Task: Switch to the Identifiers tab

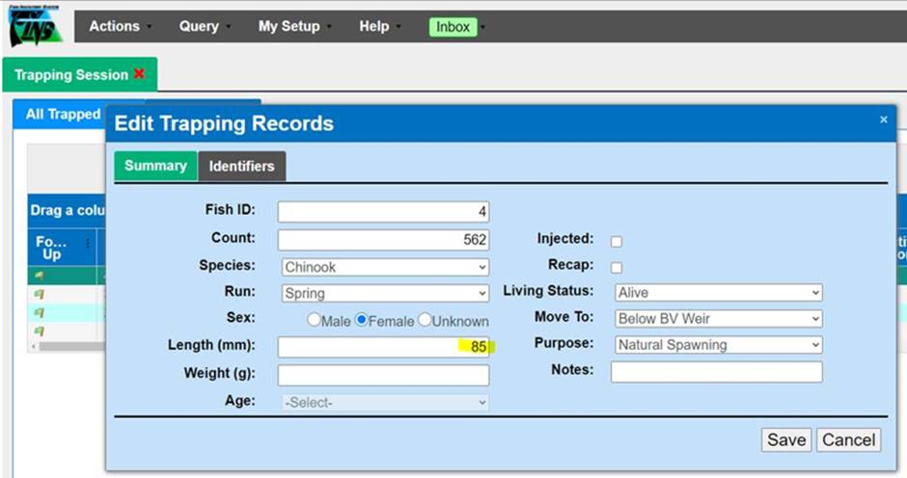Action: (x=241, y=166)
